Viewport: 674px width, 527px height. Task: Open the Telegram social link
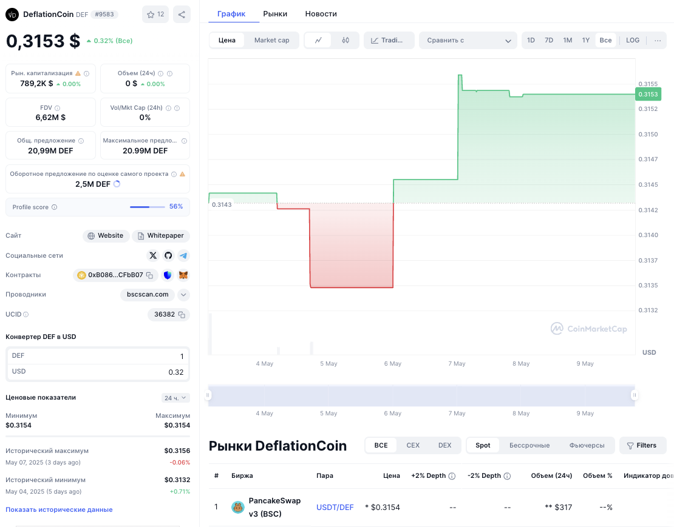183,256
